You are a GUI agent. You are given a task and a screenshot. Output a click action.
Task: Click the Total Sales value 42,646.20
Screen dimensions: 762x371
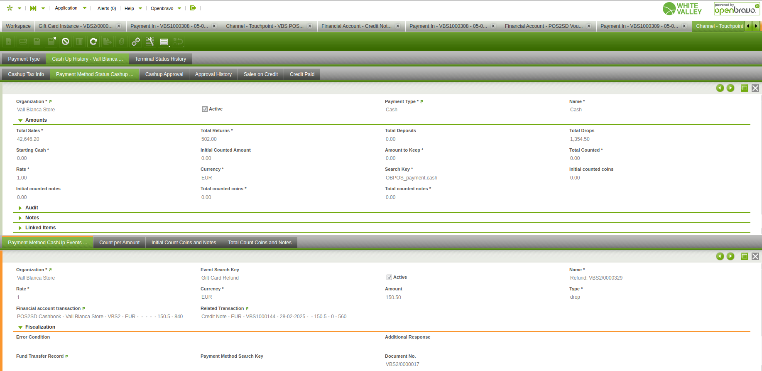[x=28, y=139]
